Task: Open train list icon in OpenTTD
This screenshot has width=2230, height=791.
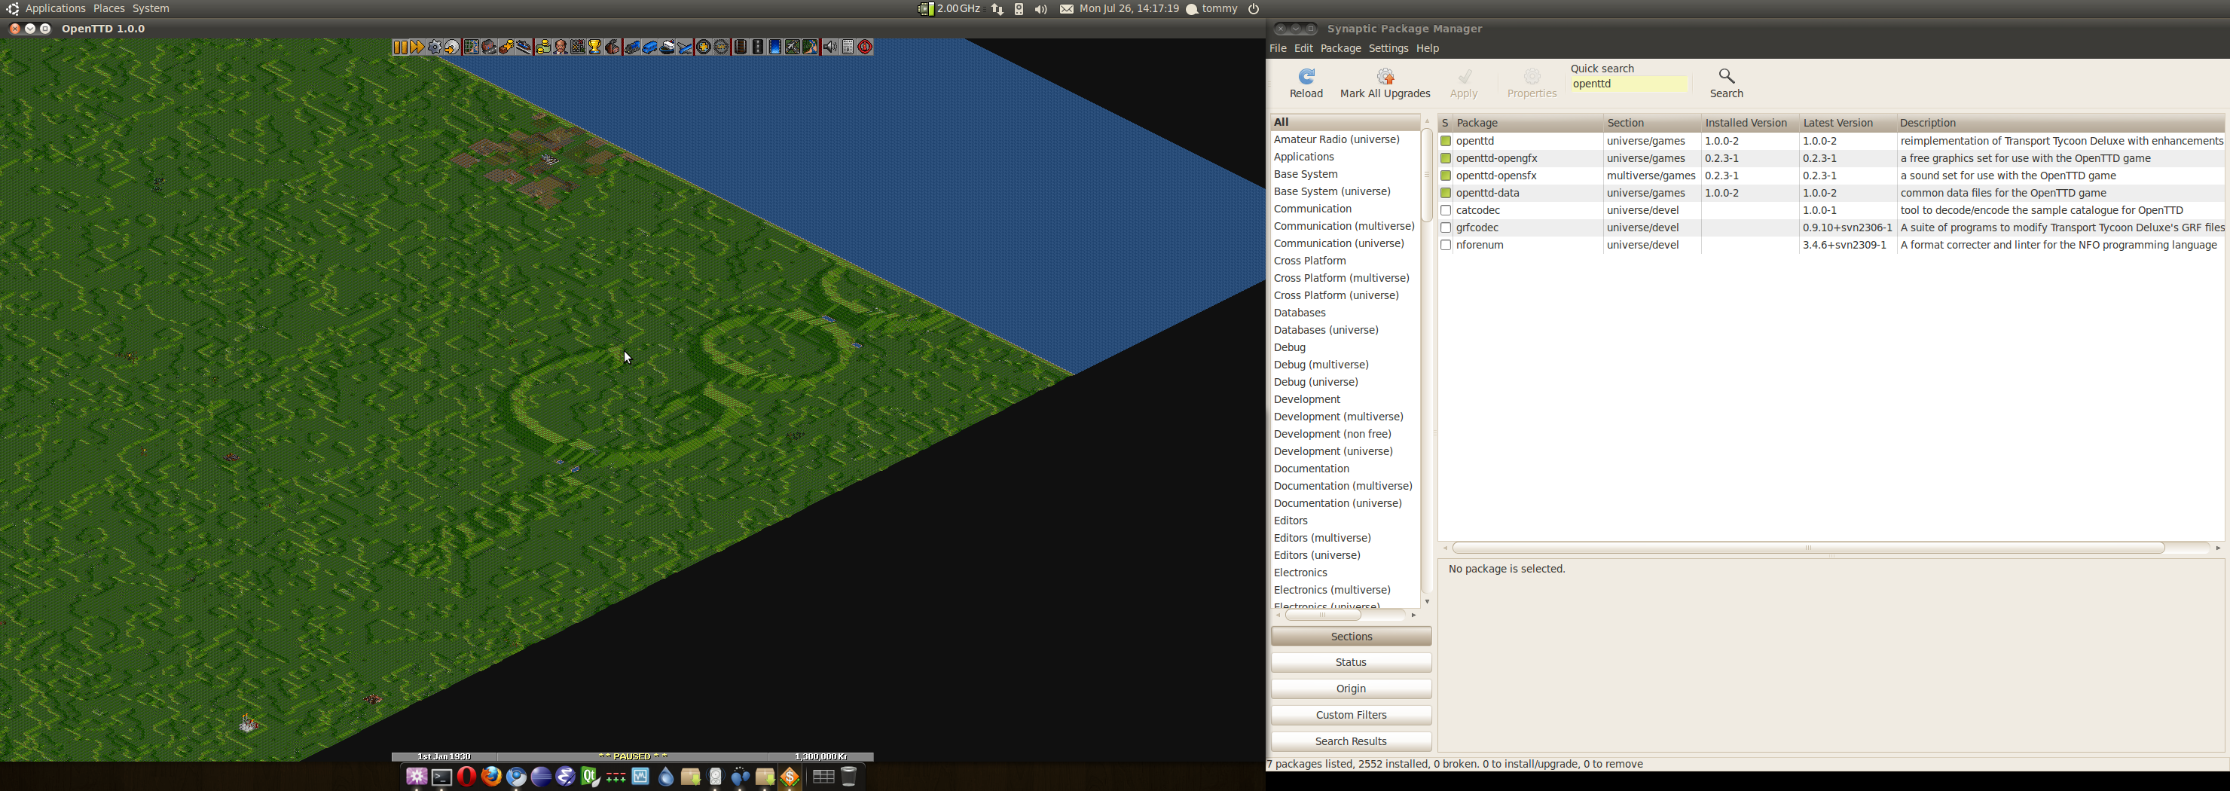Action: 632,47
